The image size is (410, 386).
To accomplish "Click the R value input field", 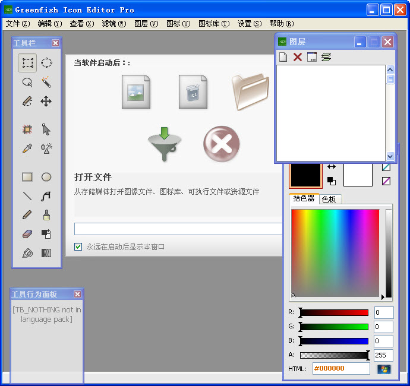I will [384, 312].
